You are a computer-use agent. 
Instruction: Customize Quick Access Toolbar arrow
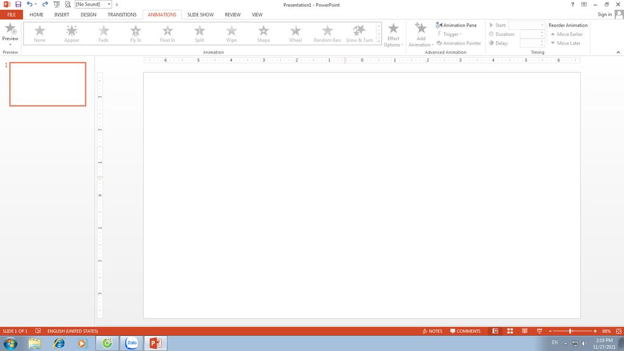116,5
